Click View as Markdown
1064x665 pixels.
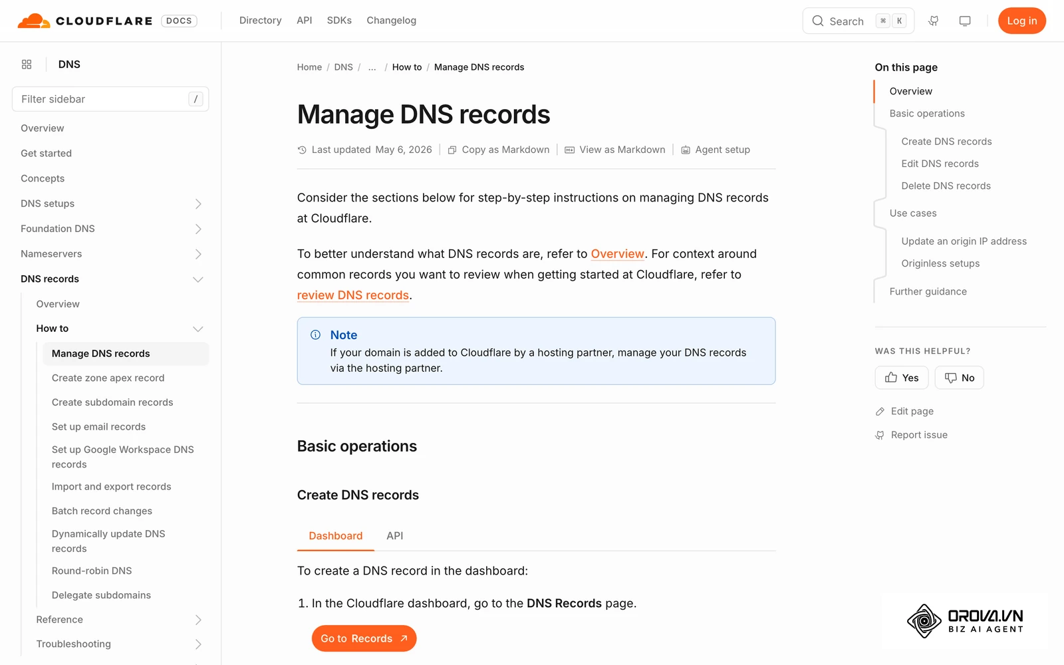(x=615, y=150)
